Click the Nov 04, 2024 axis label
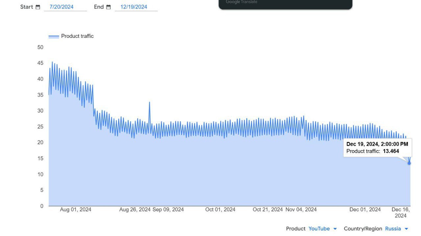The image size is (421, 236). pyautogui.click(x=301, y=210)
